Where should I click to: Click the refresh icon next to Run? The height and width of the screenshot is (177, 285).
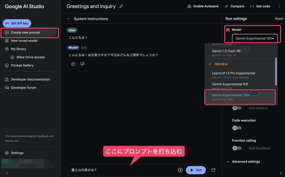213,170
